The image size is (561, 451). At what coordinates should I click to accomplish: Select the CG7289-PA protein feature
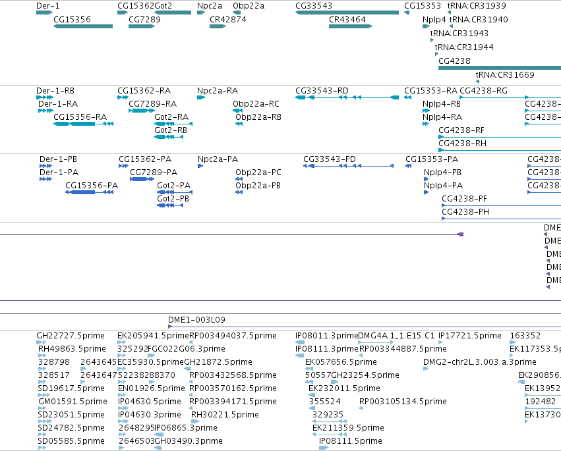coord(142,179)
